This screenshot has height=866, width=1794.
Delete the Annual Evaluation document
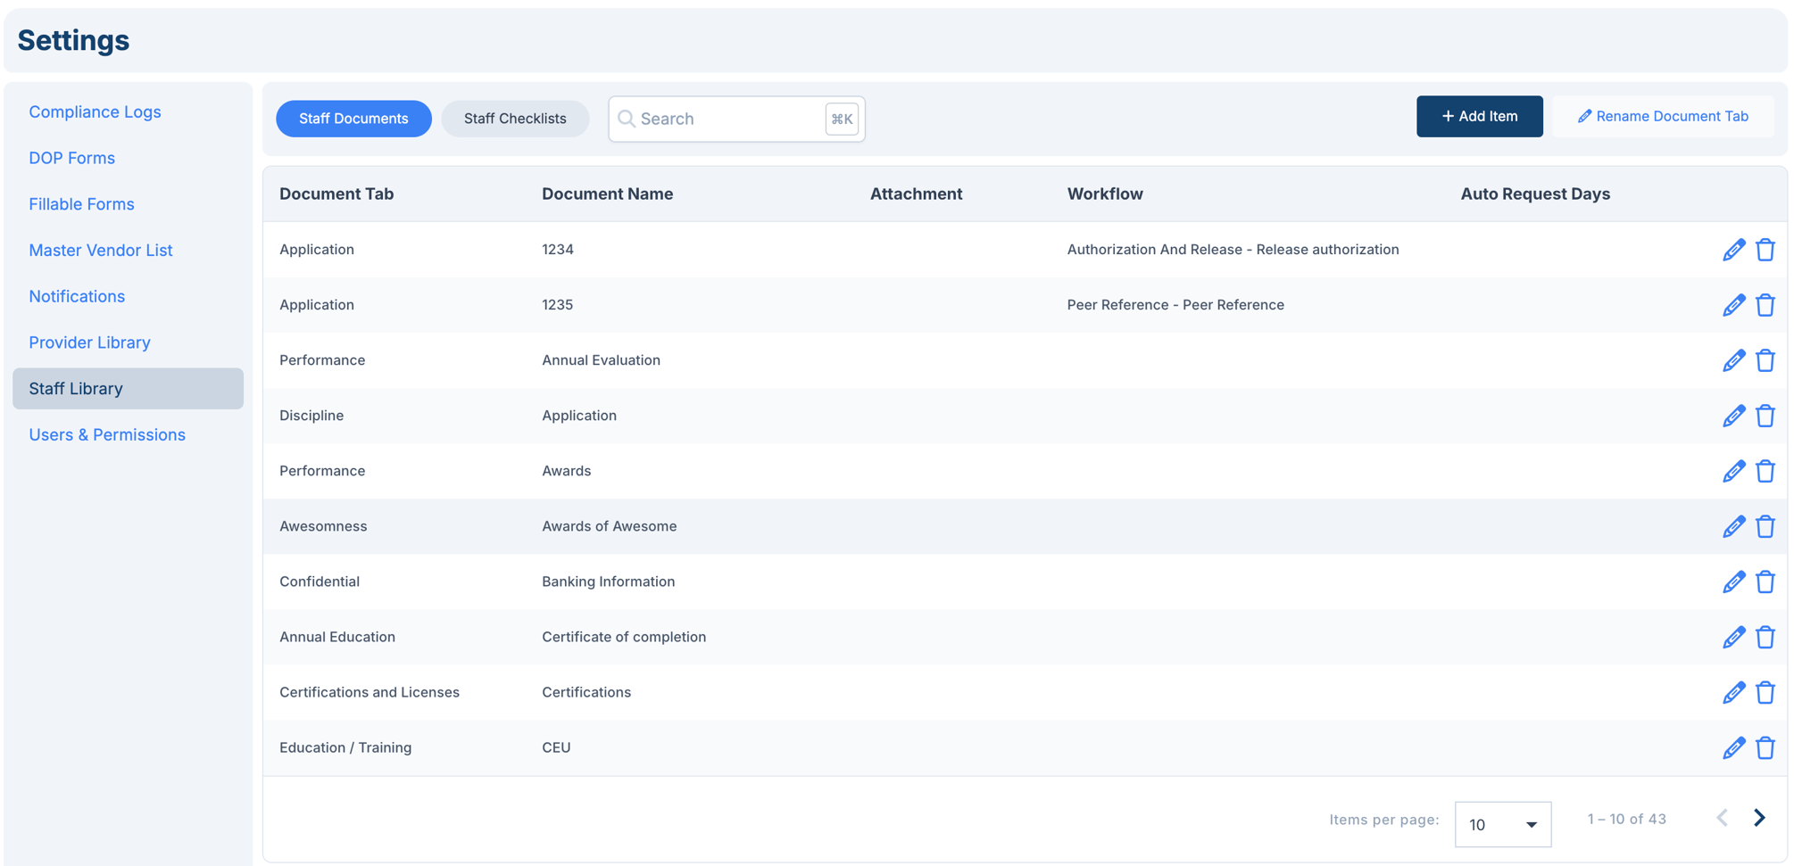[1765, 360]
